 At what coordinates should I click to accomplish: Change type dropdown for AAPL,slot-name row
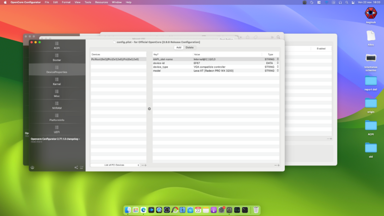point(277,59)
